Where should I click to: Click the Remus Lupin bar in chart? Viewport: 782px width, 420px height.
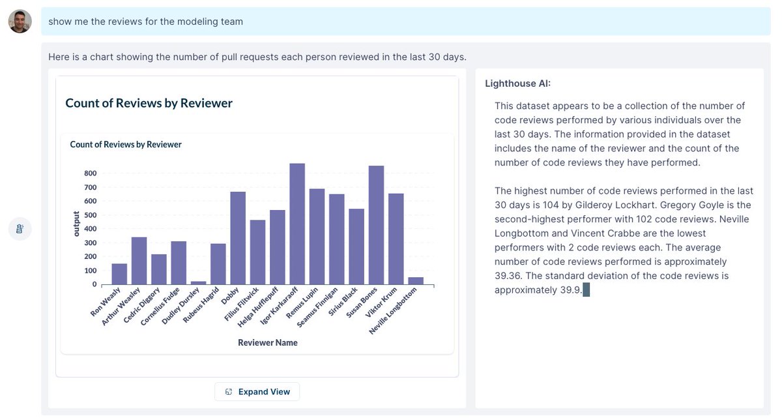pos(317,237)
